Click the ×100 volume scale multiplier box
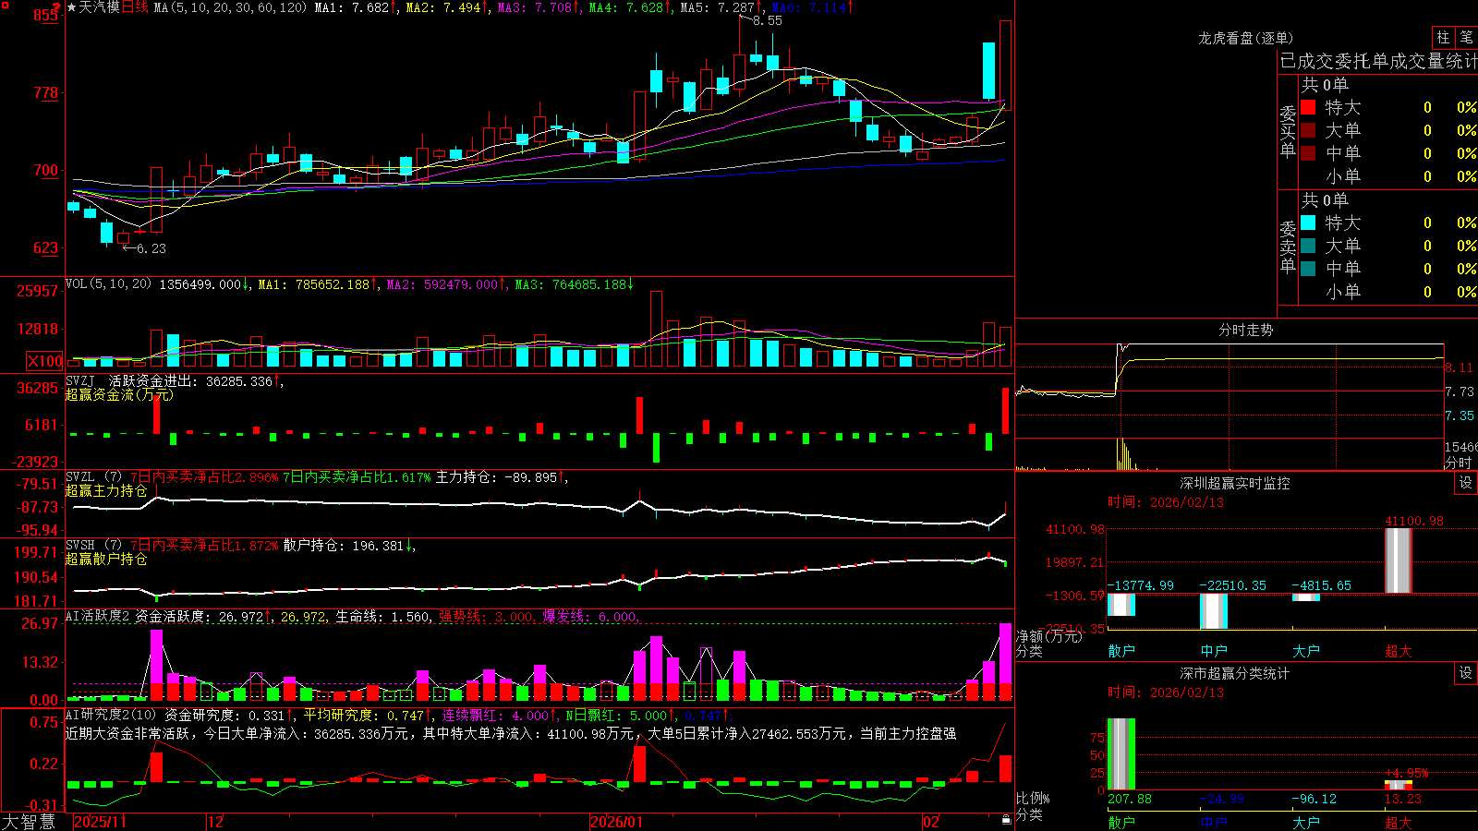The width and height of the screenshot is (1478, 831). [45, 361]
